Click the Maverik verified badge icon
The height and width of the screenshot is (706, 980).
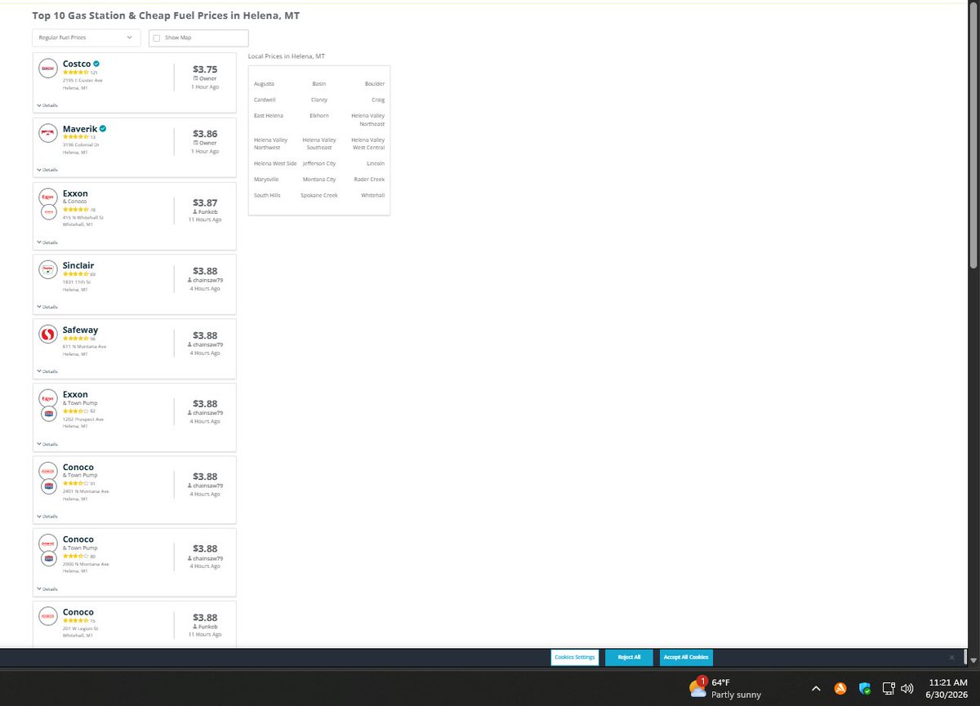103,128
